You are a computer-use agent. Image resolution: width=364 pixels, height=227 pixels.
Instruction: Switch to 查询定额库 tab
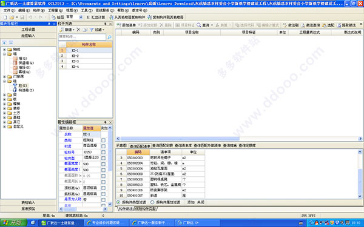[248, 145]
